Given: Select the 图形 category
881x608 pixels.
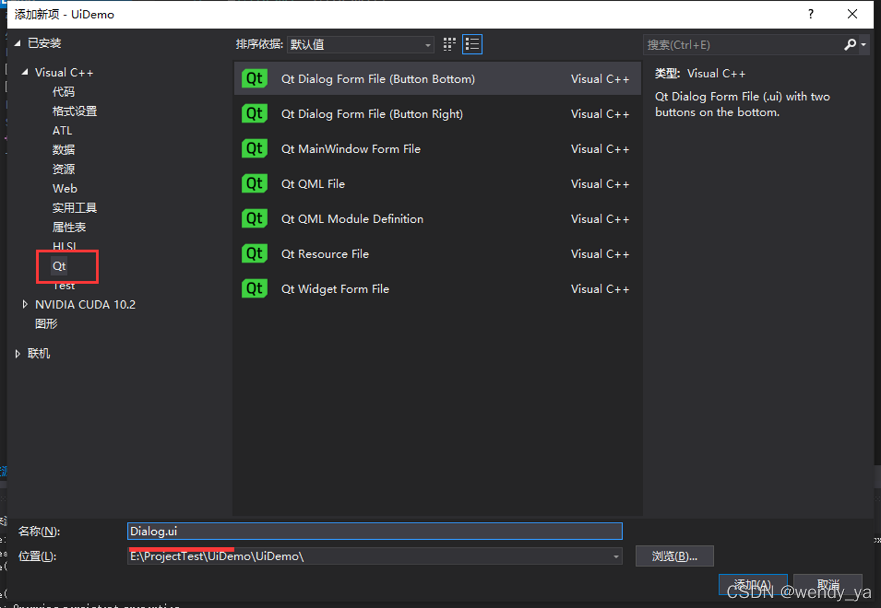Looking at the screenshot, I should [x=46, y=324].
